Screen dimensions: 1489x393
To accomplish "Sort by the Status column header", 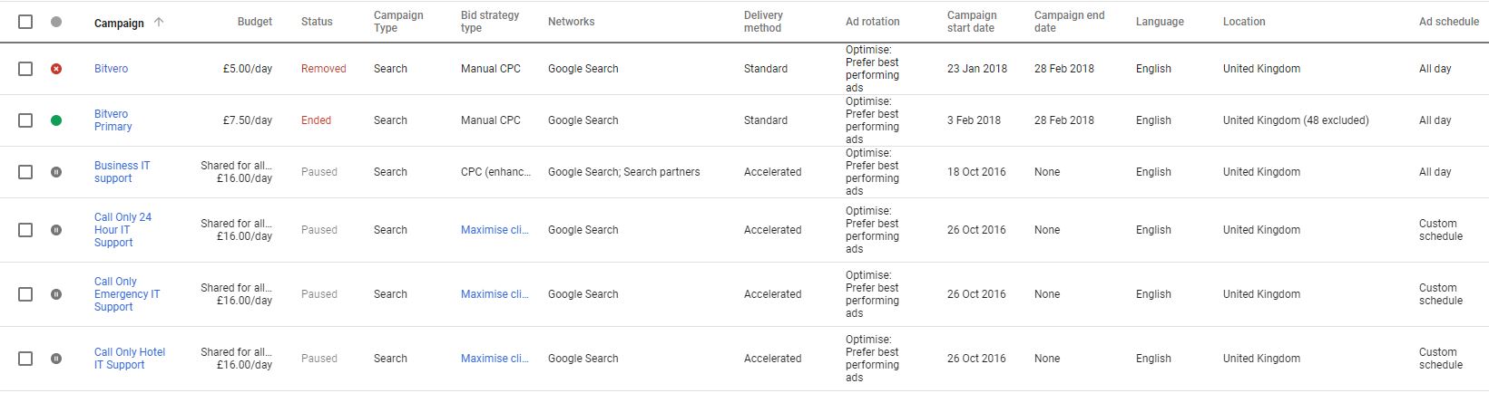I will pyautogui.click(x=317, y=22).
